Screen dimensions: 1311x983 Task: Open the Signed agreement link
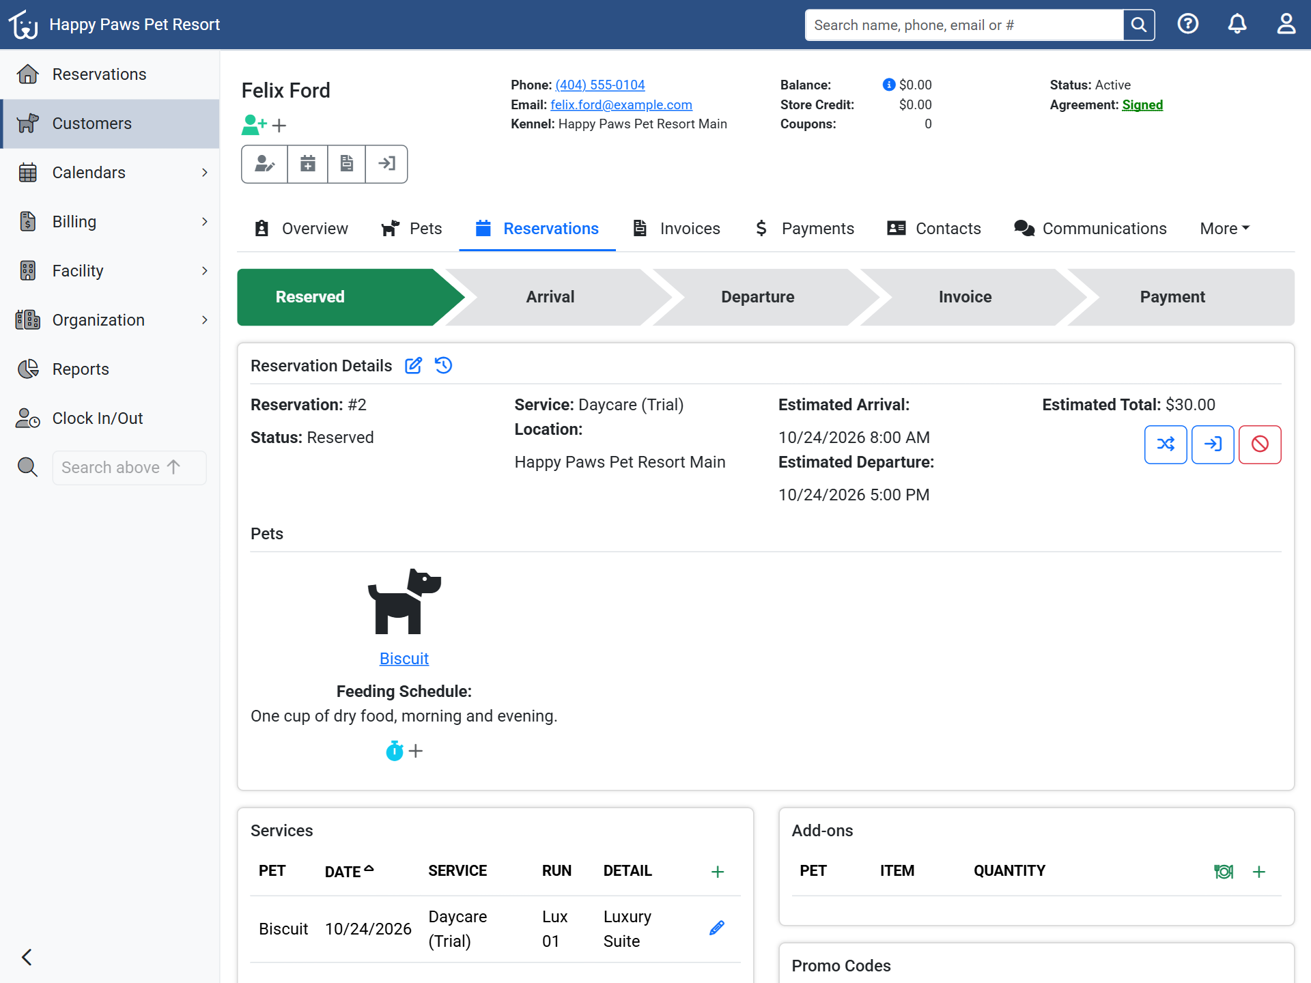[1142, 104]
